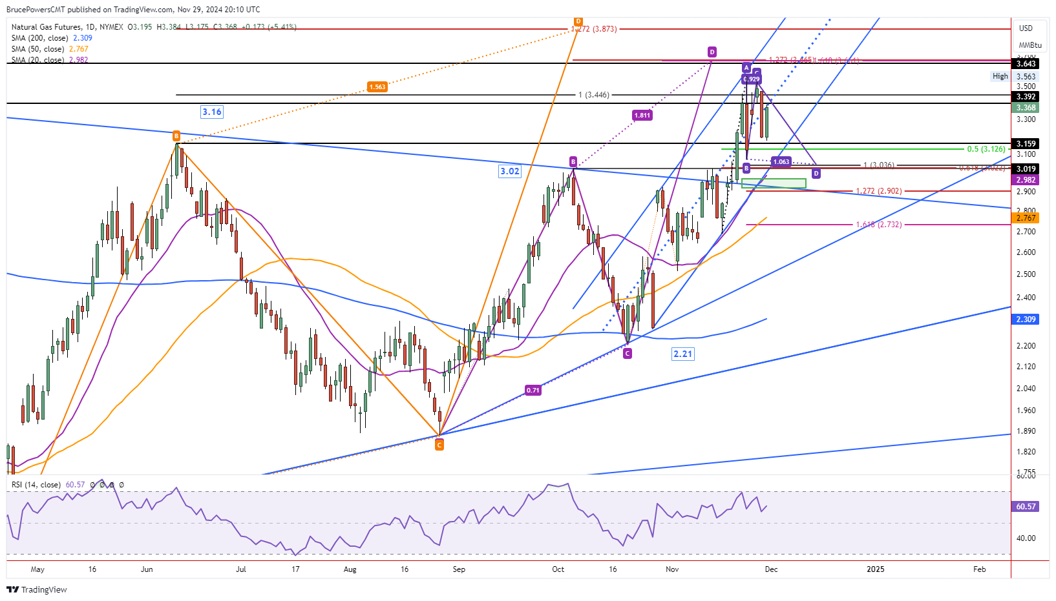The image size is (1056, 601).
Task: Select the Natural Gas Futures symbol legend
Action: [154, 27]
